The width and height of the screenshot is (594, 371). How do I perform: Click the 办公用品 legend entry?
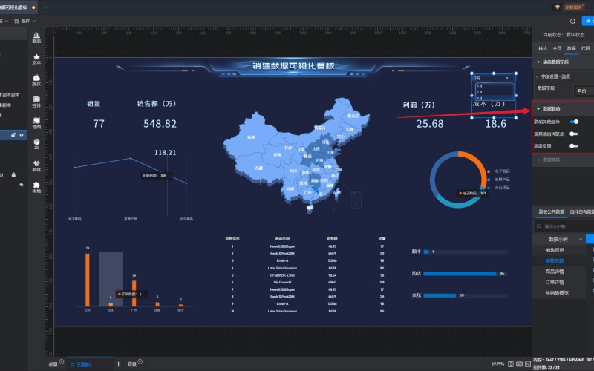coord(498,188)
